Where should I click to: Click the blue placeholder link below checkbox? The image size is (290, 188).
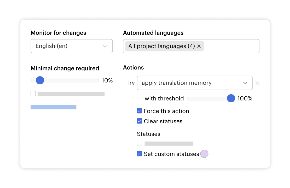coord(53,107)
